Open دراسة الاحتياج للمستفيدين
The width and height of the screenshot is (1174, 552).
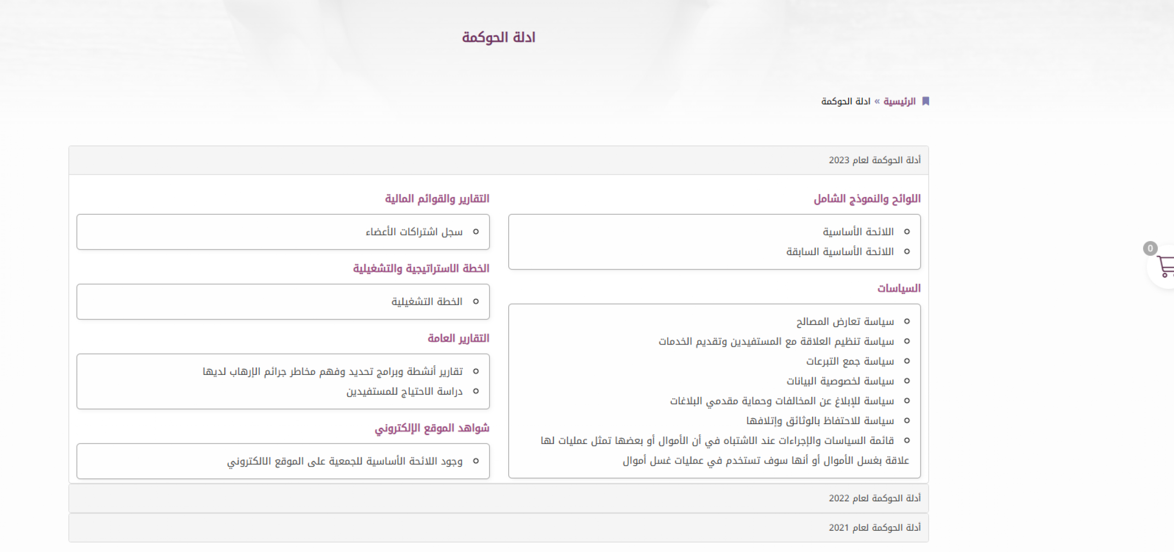[x=404, y=391]
